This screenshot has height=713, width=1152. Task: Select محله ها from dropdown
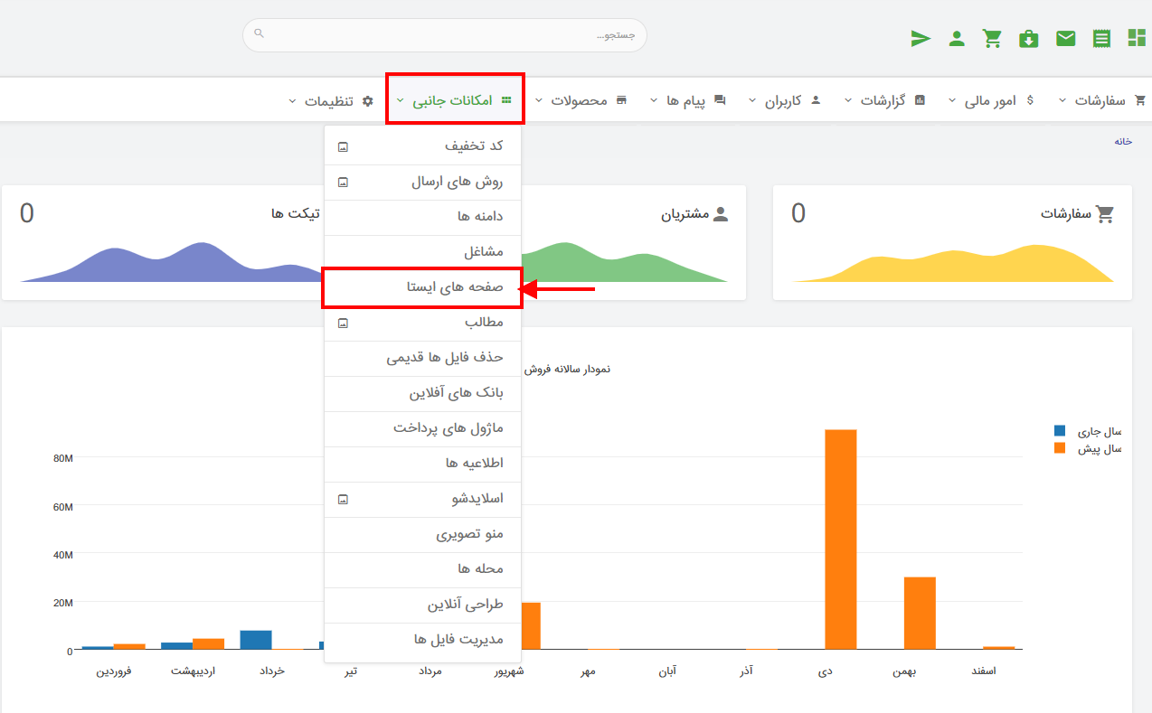tap(422, 569)
